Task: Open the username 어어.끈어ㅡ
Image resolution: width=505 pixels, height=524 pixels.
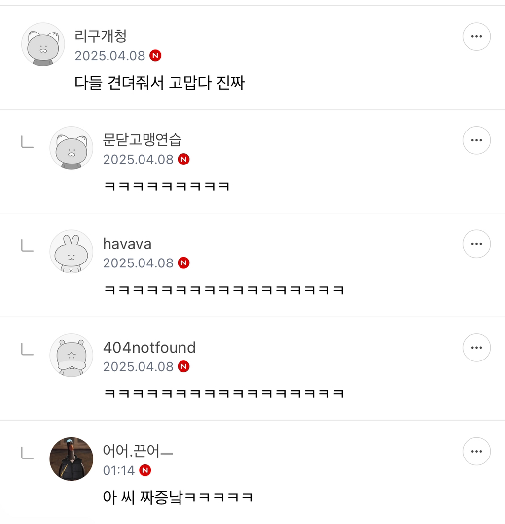Action: coord(138,451)
